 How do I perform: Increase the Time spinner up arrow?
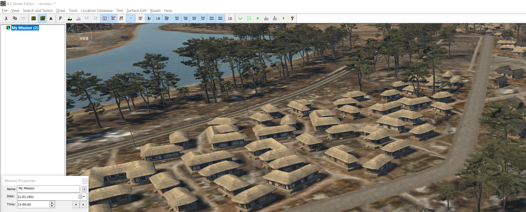52,203
